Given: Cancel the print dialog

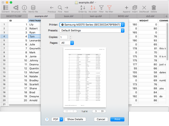Looking at the screenshot, I should [101, 119].
